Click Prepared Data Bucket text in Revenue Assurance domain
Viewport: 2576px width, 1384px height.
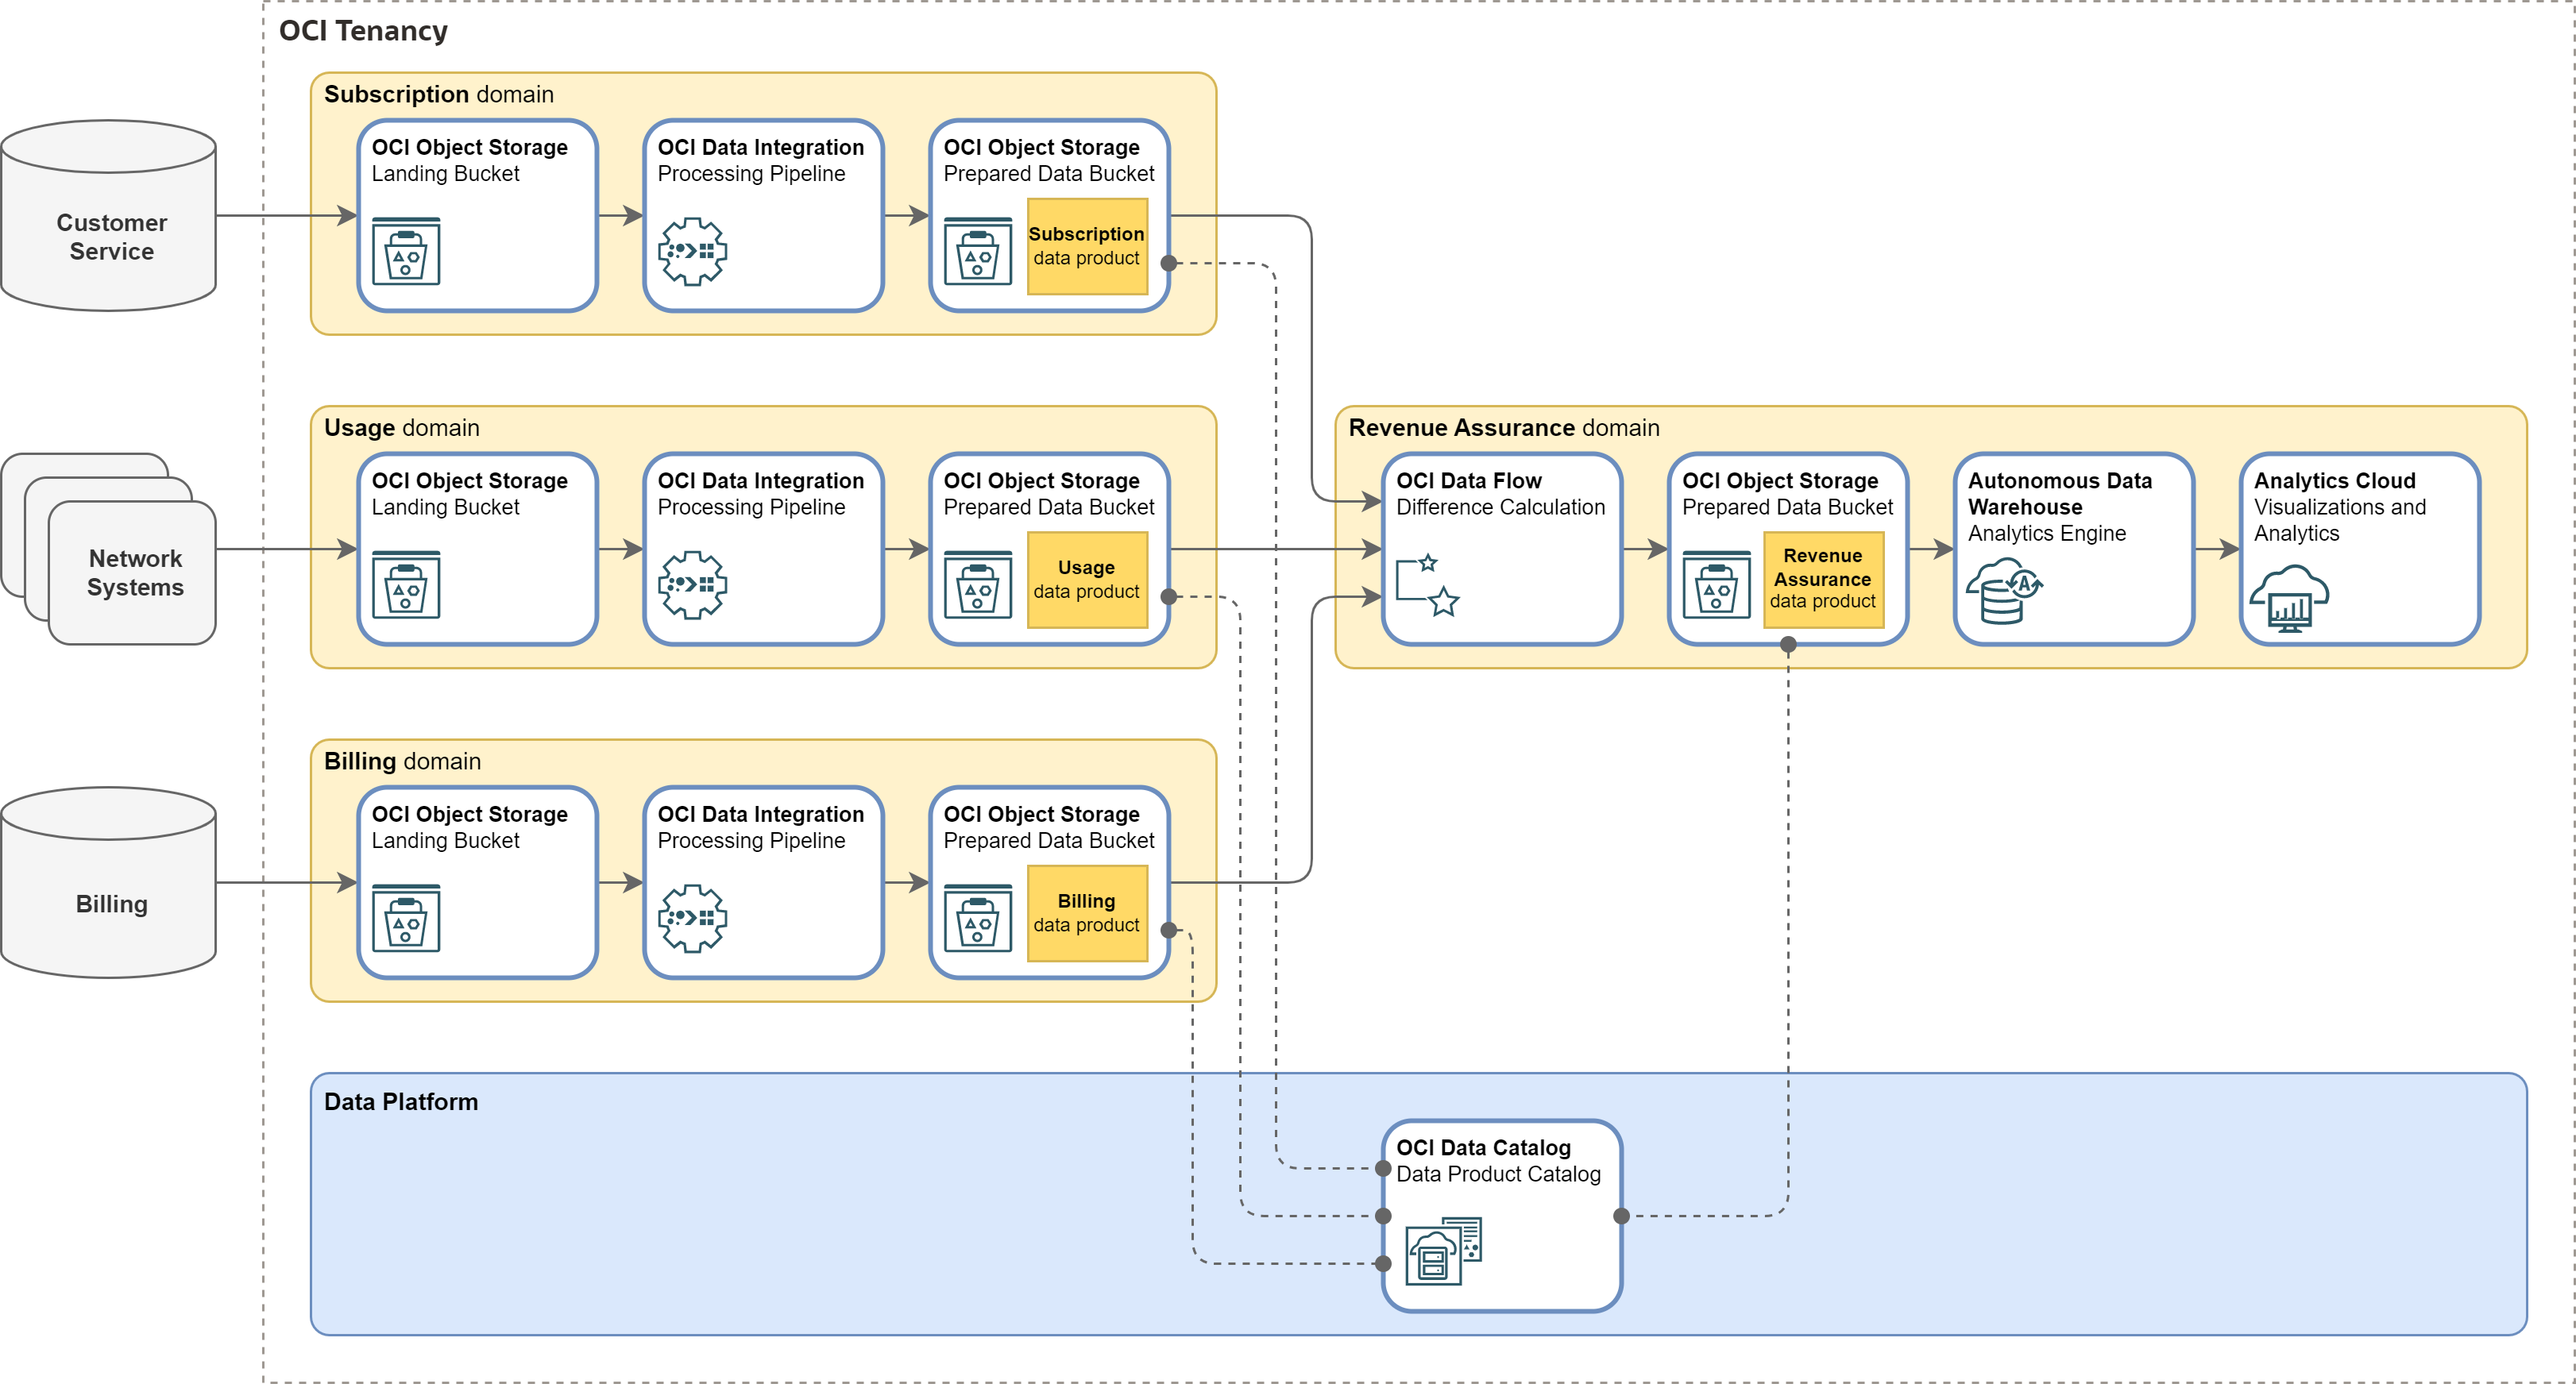pyautogui.click(x=1787, y=507)
